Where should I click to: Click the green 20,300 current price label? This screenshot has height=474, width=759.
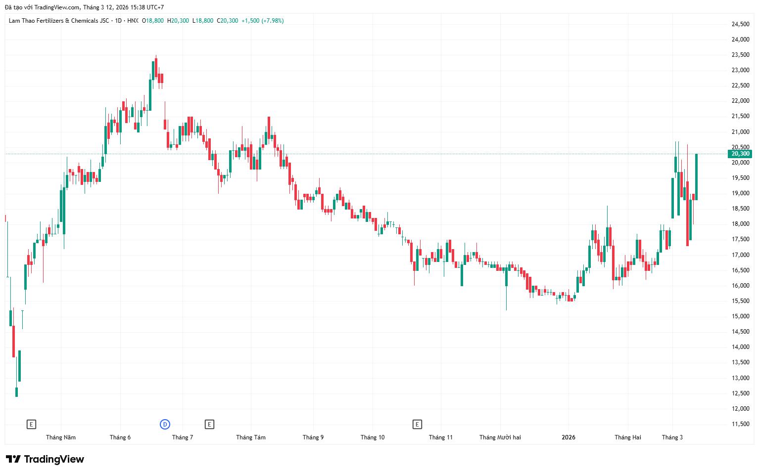click(x=740, y=154)
